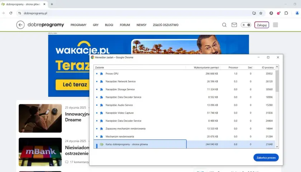Click the Zaloguj login button
This screenshot has width=301, height=172.
pyautogui.click(x=262, y=25)
